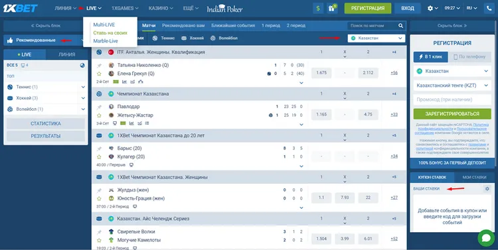Viewport: 498px width, 250px height.
Task: Switch to Ближайшие события tab
Action: (233, 26)
